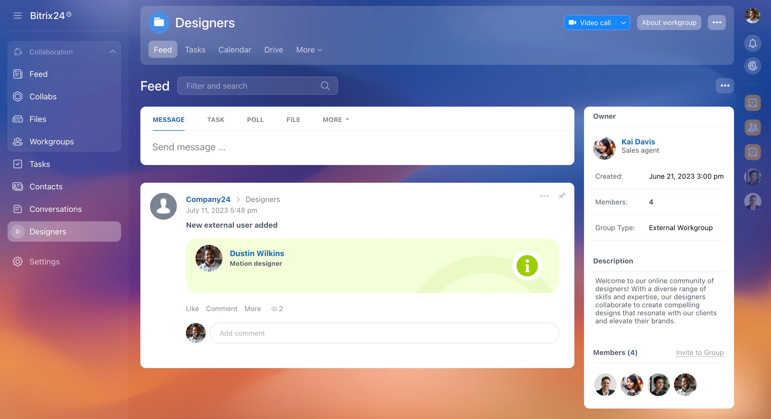Open Settings gear in sidebar

(x=18, y=261)
